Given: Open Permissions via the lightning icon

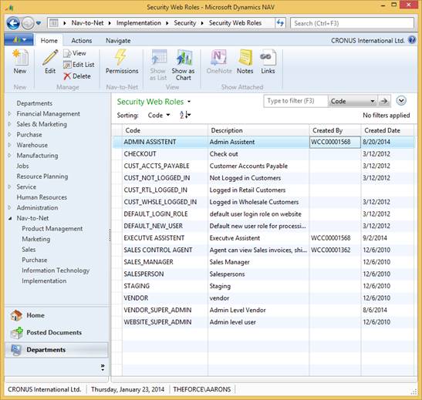Looking at the screenshot, I should [x=121, y=57].
